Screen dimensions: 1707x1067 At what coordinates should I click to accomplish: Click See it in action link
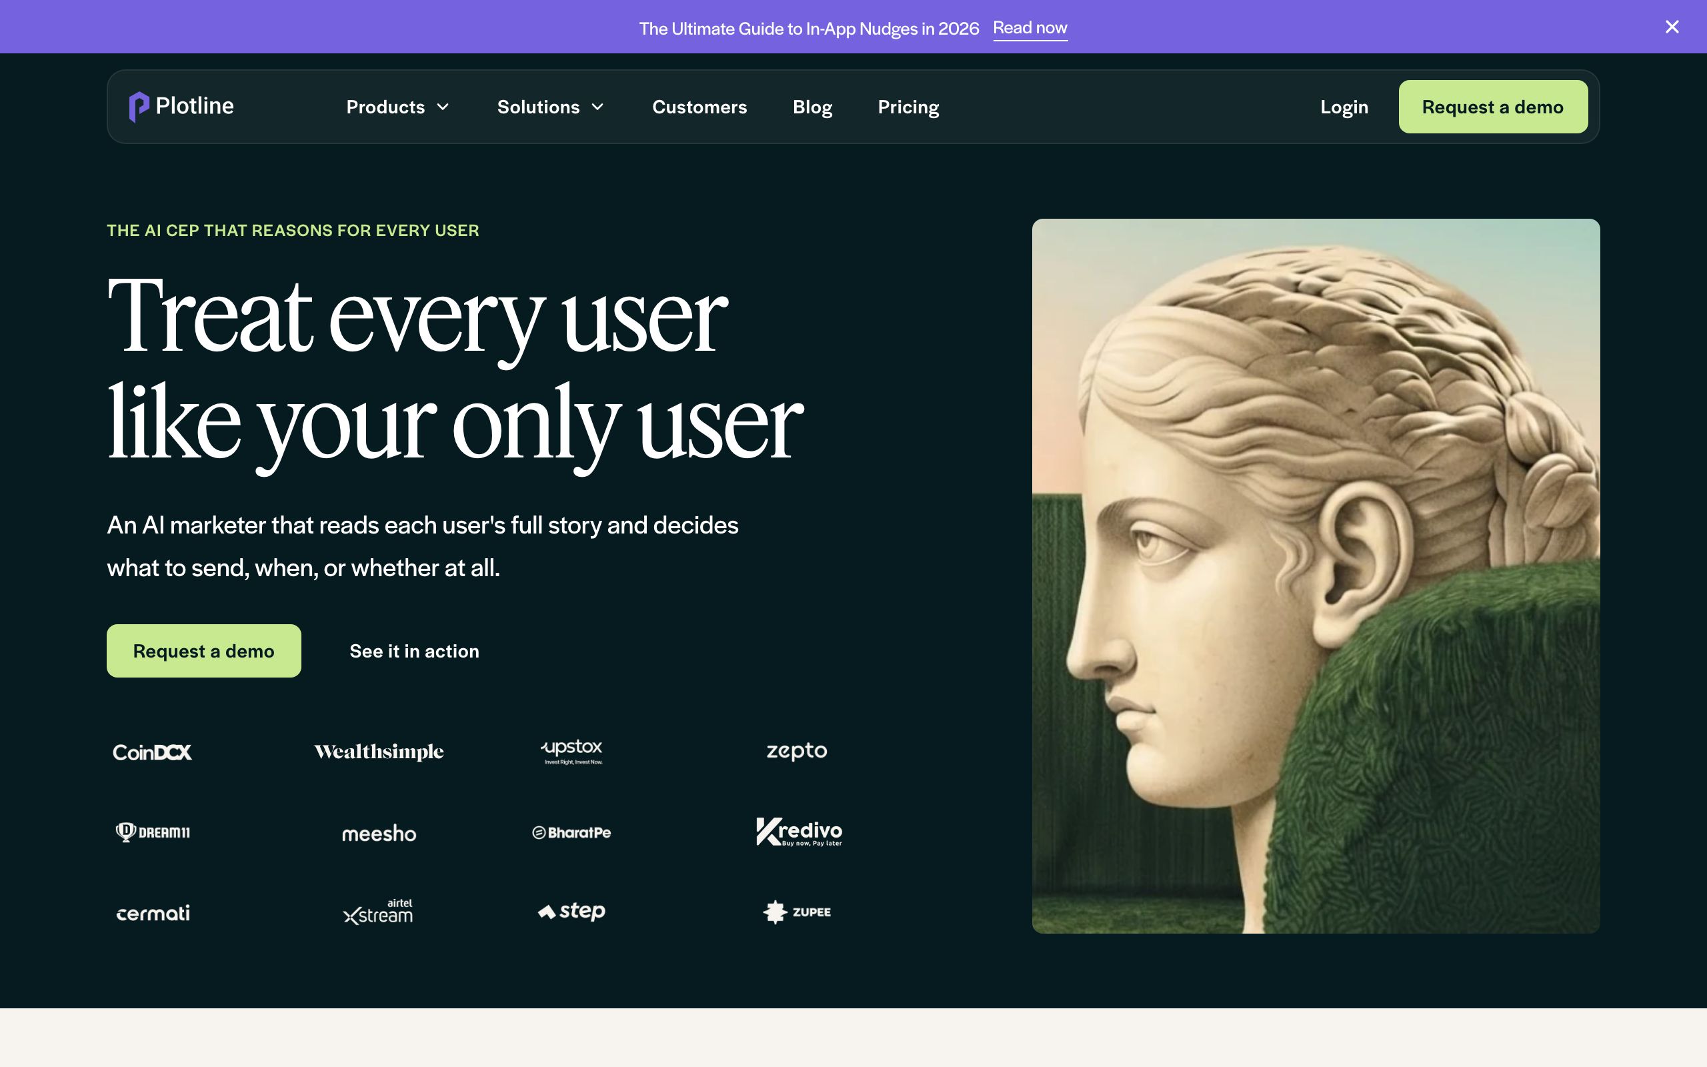414,651
